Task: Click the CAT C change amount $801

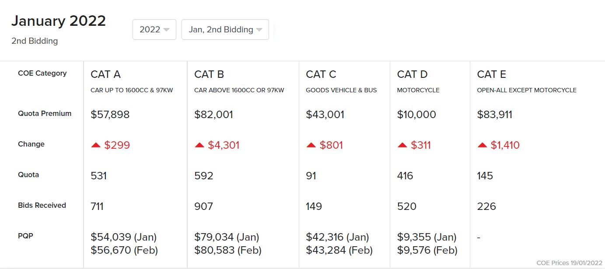Action: pos(331,145)
